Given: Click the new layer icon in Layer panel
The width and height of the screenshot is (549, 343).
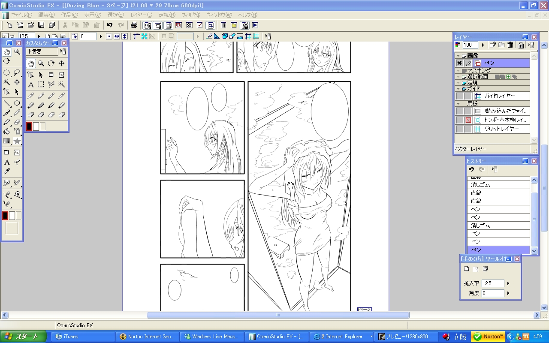Looking at the screenshot, I should pyautogui.click(x=492, y=45).
